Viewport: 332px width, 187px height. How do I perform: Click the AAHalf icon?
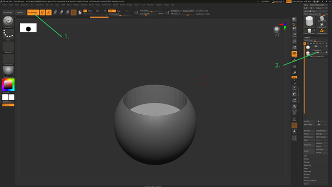tap(294, 47)
